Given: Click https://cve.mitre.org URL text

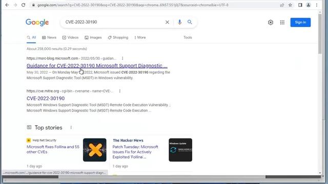Looking at the screenshot, I should point(43,91).
